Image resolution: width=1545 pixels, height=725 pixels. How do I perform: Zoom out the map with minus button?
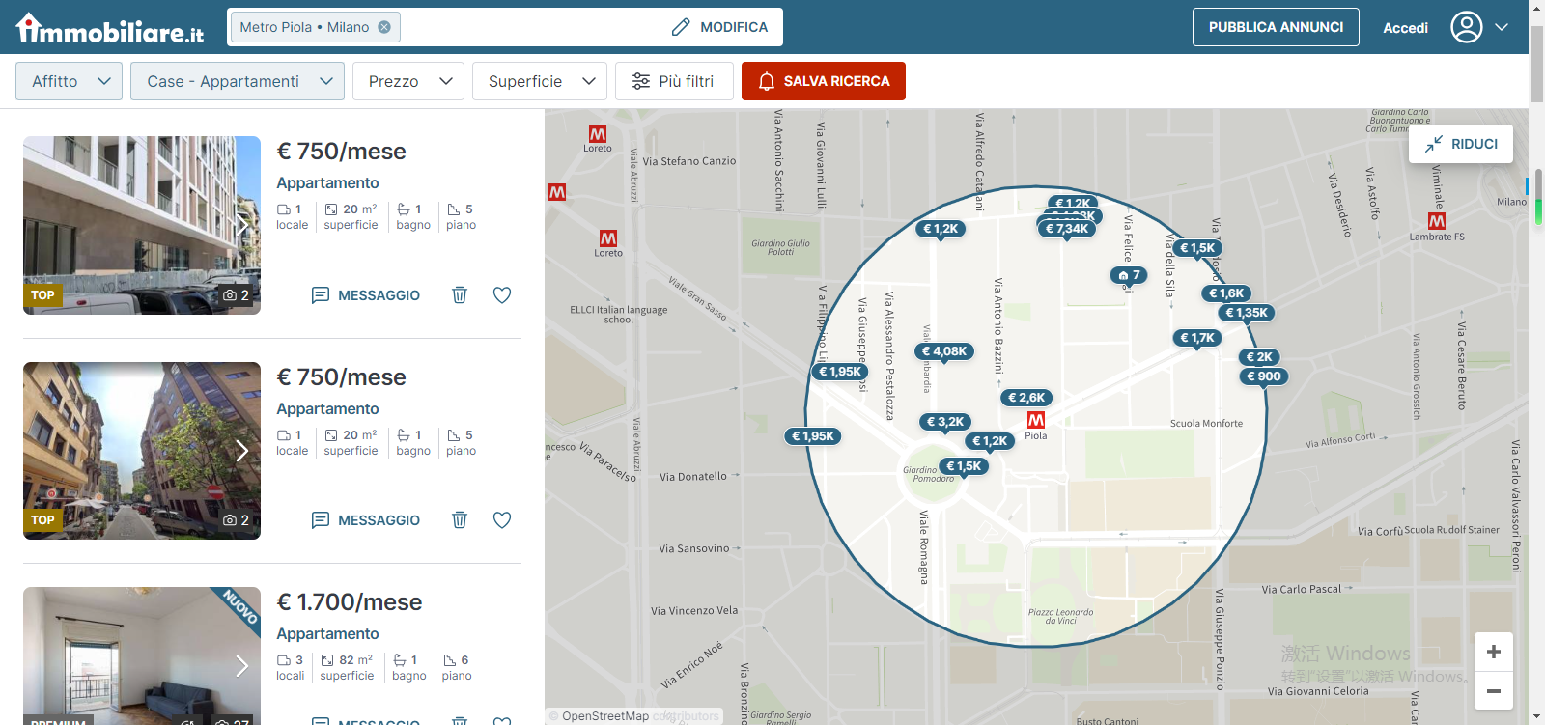(1494, 691)
